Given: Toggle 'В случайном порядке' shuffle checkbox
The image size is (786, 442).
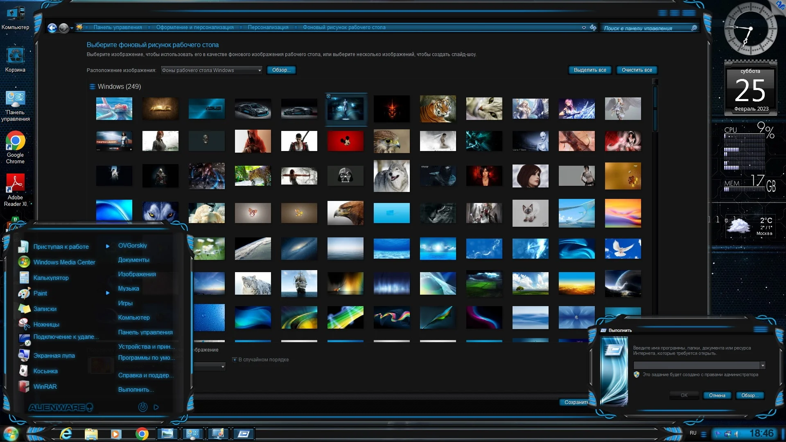Looking at the screenshot, I should tap(235, 360).
